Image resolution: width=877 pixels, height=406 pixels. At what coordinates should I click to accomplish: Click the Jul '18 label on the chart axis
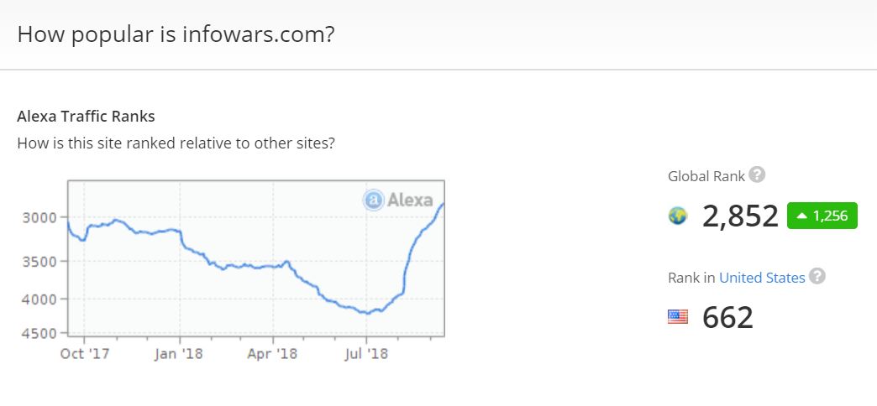click(x=365, y=354)
